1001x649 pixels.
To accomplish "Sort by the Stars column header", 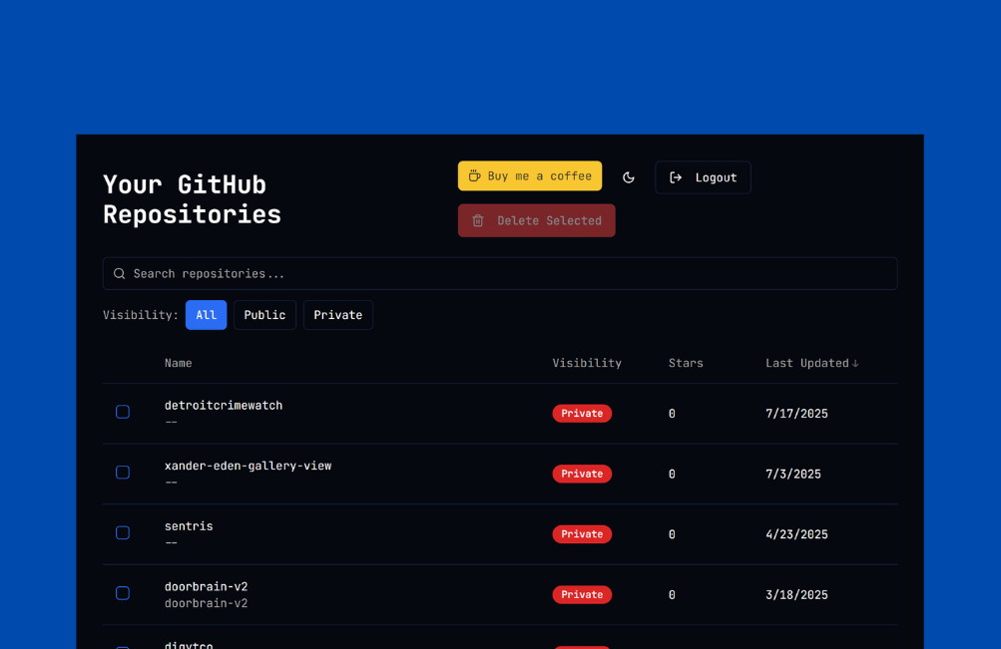I will tap(686, 363).
